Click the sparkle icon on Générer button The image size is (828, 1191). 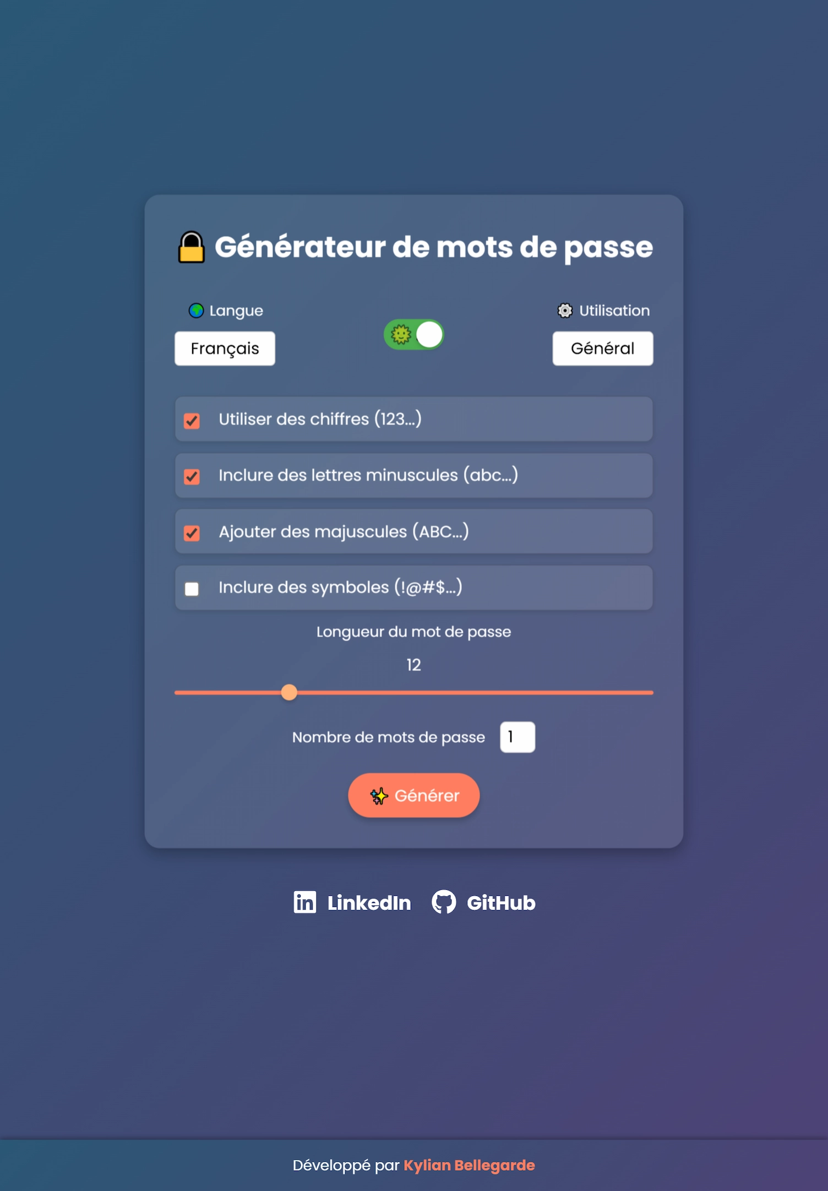379,796
